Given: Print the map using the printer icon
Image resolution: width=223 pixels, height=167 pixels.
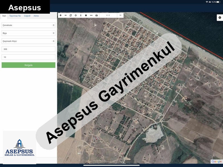Looking at the screenshot, I should tap(96, 15).
